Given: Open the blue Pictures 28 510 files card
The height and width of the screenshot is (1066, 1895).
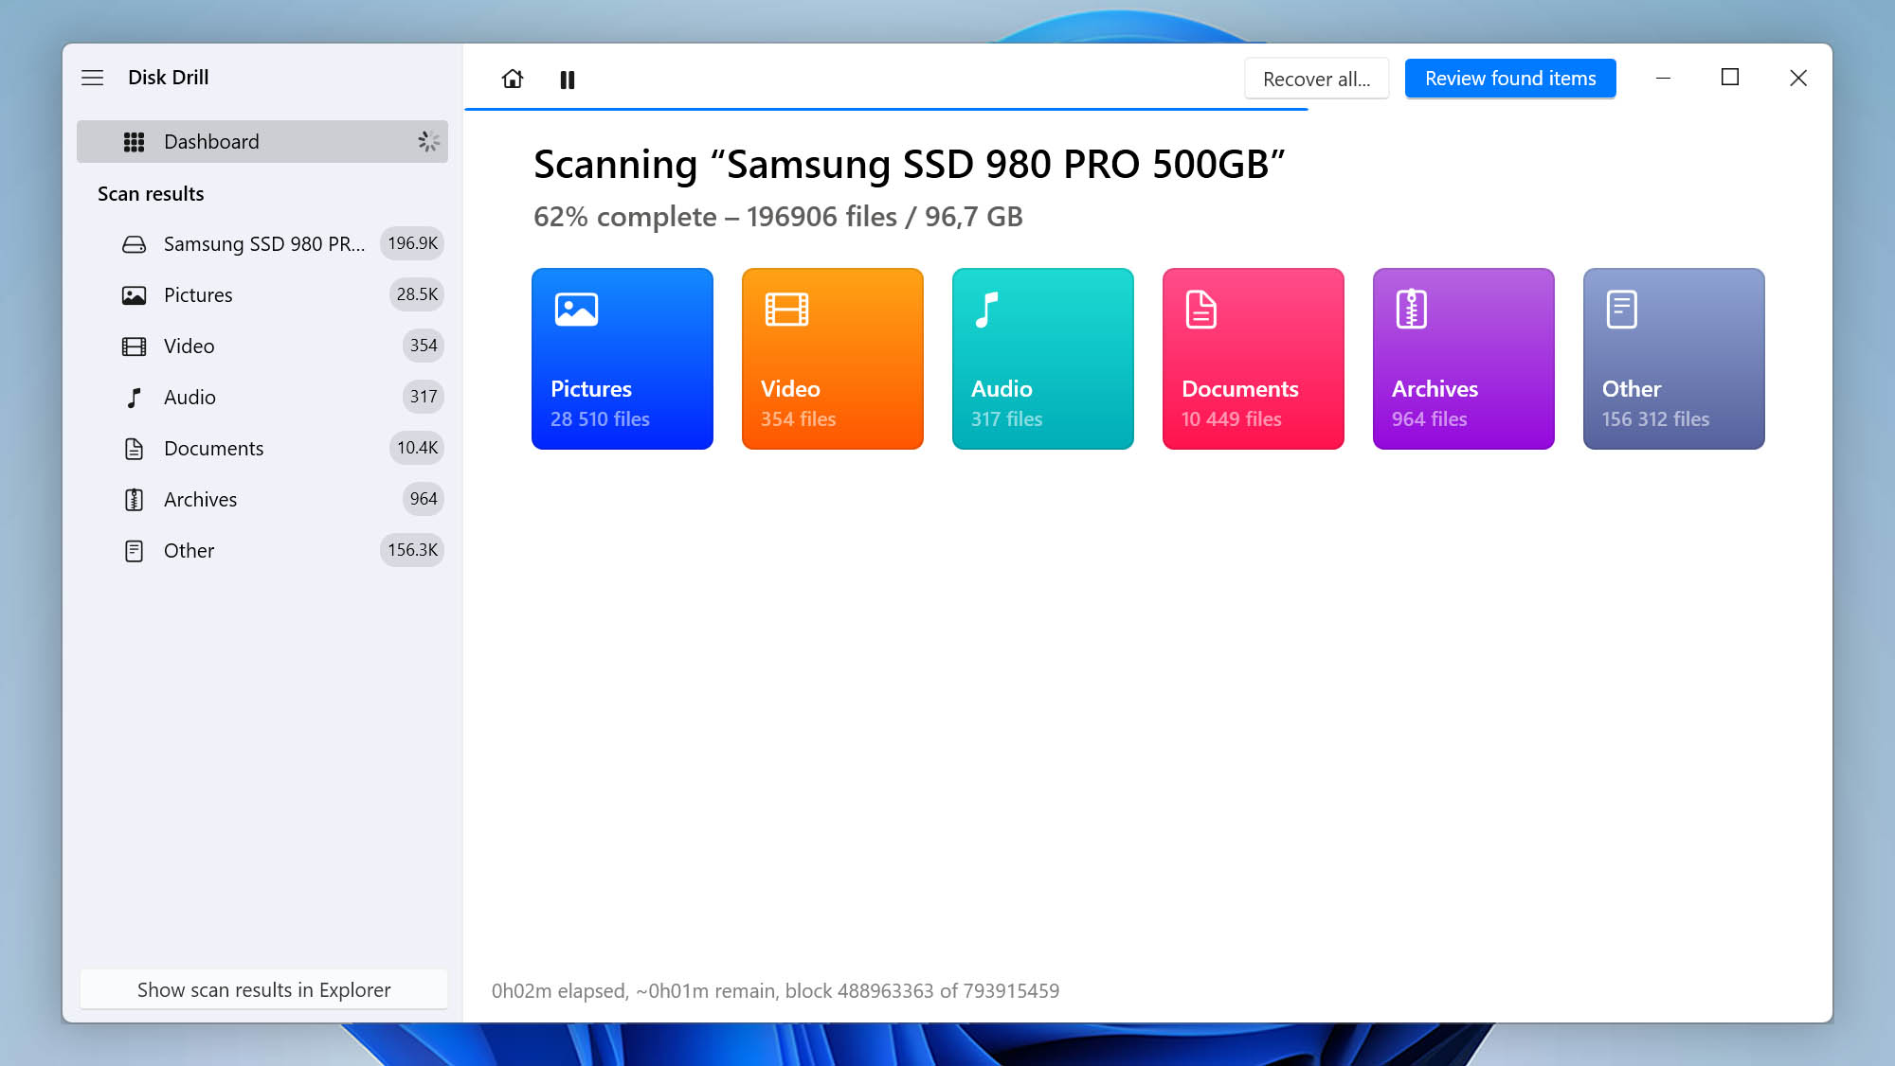Looking at the screenshot, I should pos(623,359).
